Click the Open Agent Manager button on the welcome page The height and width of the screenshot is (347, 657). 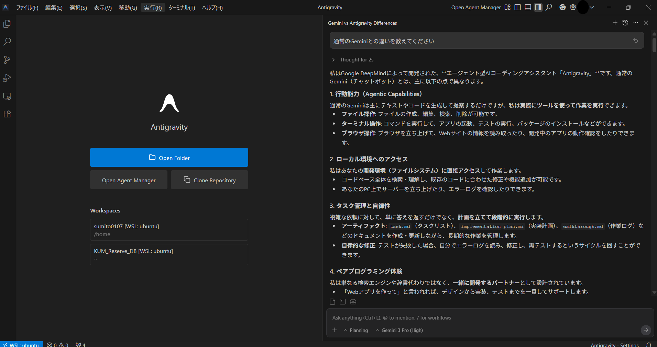pos(129,180)
